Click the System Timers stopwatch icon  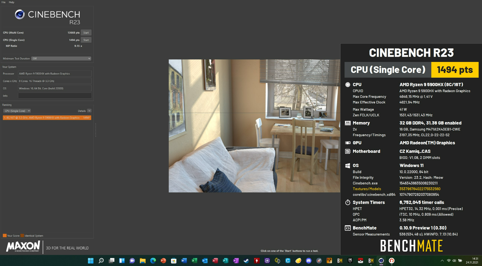point(348,202)
